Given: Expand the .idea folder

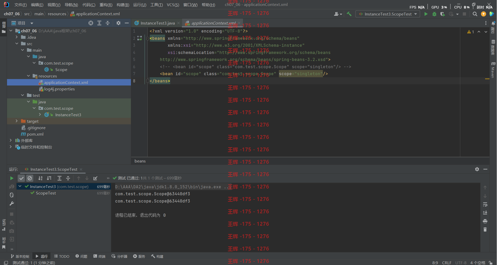Looking at the screenshot, I should pos(17,37).
